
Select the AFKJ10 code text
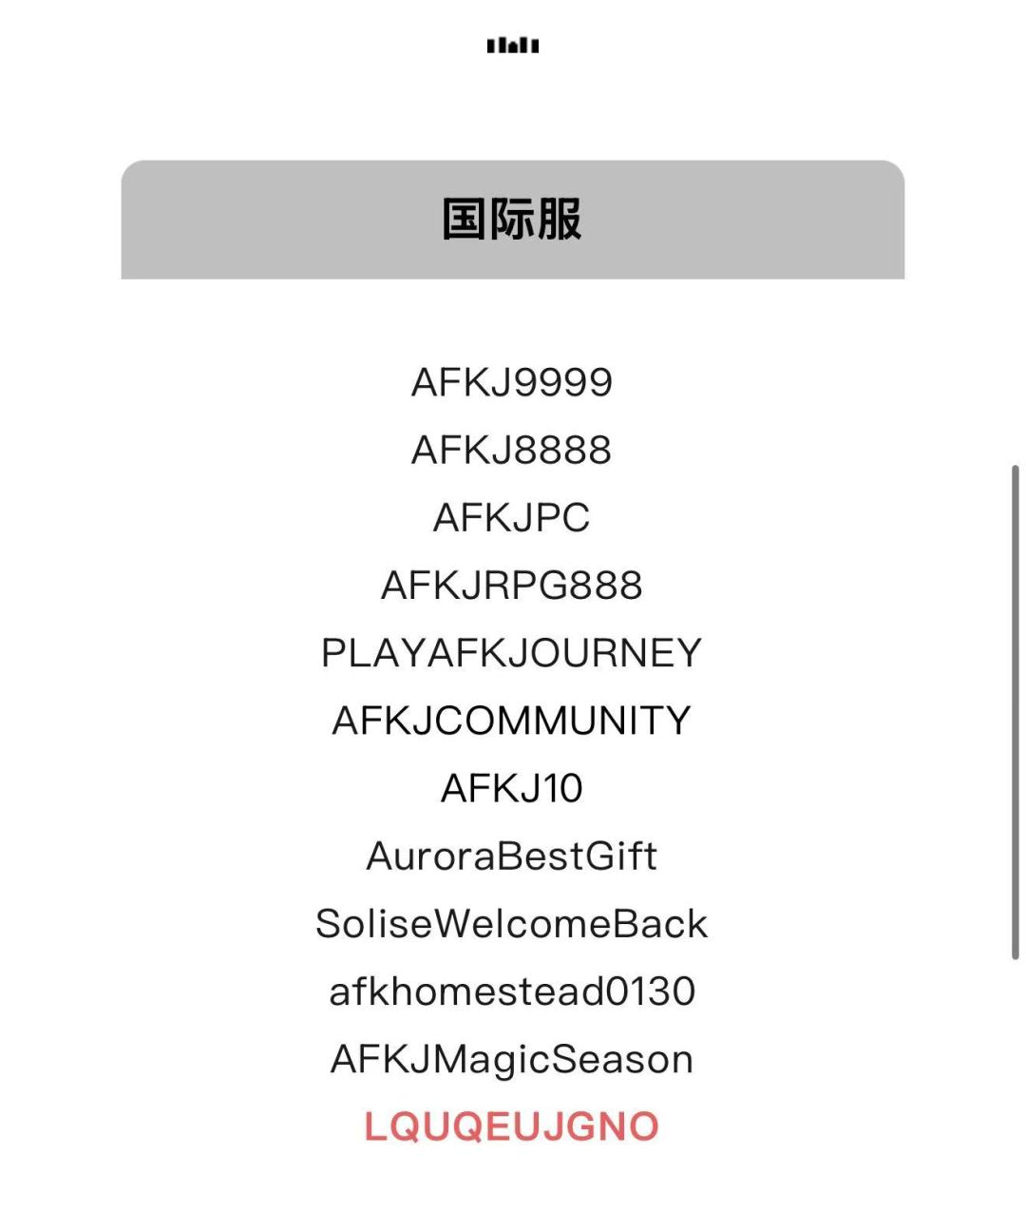512,788
